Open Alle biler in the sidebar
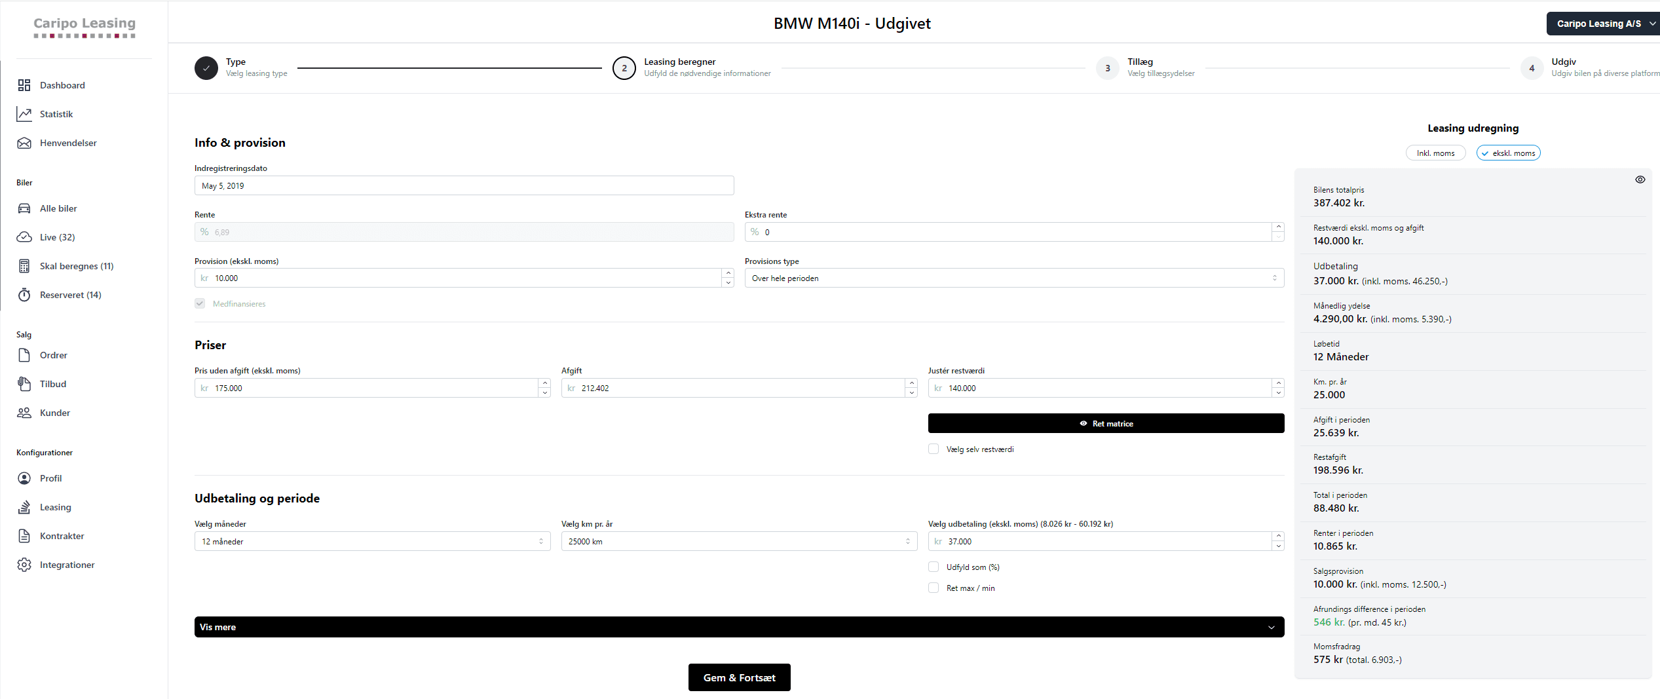 pyautogui.click(x=58, y=208)
